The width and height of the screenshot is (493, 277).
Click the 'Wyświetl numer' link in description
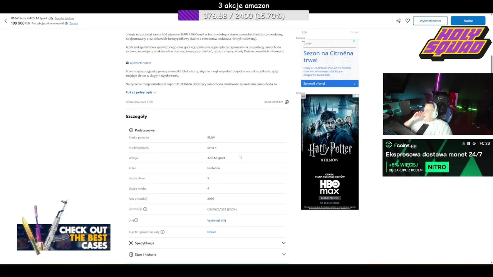tap(140, 63)
